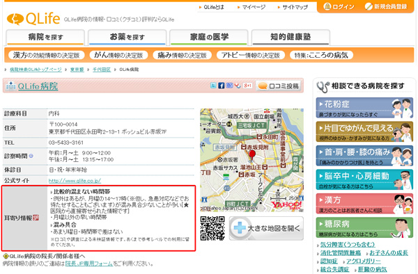Click the 溜池山王 station label on map
The width and height of the screenshot is (418, 274).
coord(254,167)
